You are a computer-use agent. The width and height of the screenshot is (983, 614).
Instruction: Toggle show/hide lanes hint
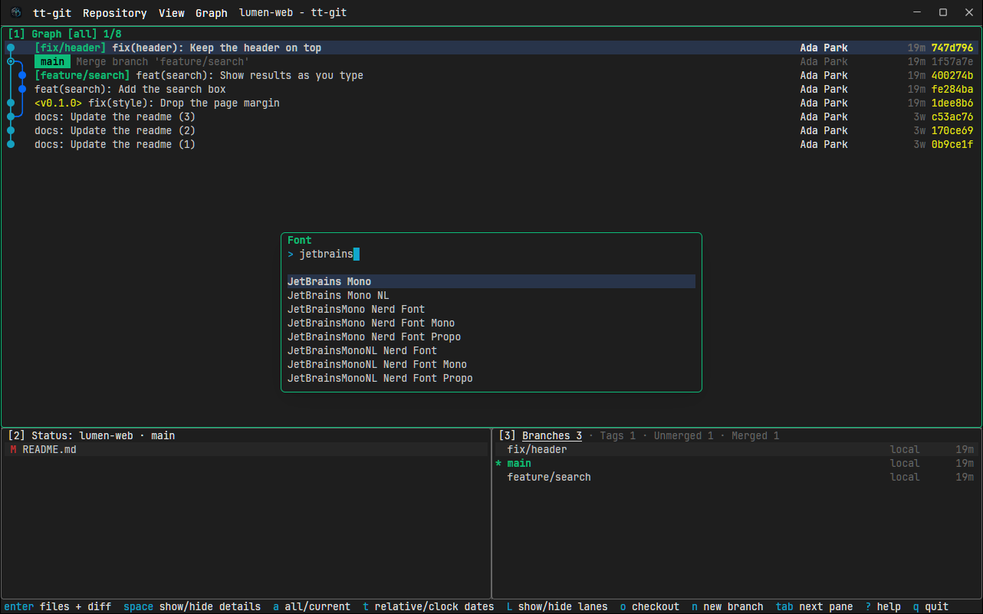(557, 607)
